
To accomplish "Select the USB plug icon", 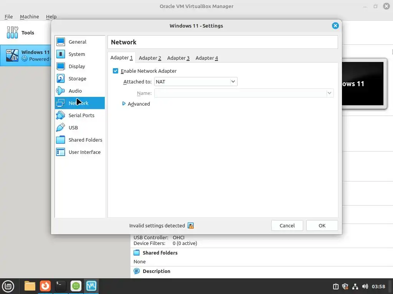I will pyautogui.click(x=61, y=127).
